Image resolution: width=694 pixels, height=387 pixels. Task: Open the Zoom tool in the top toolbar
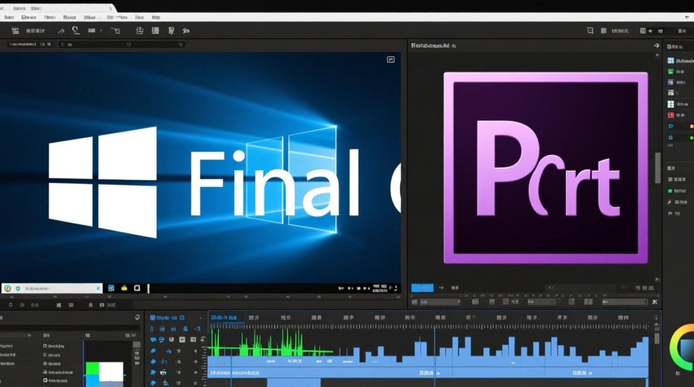(75, 30)
